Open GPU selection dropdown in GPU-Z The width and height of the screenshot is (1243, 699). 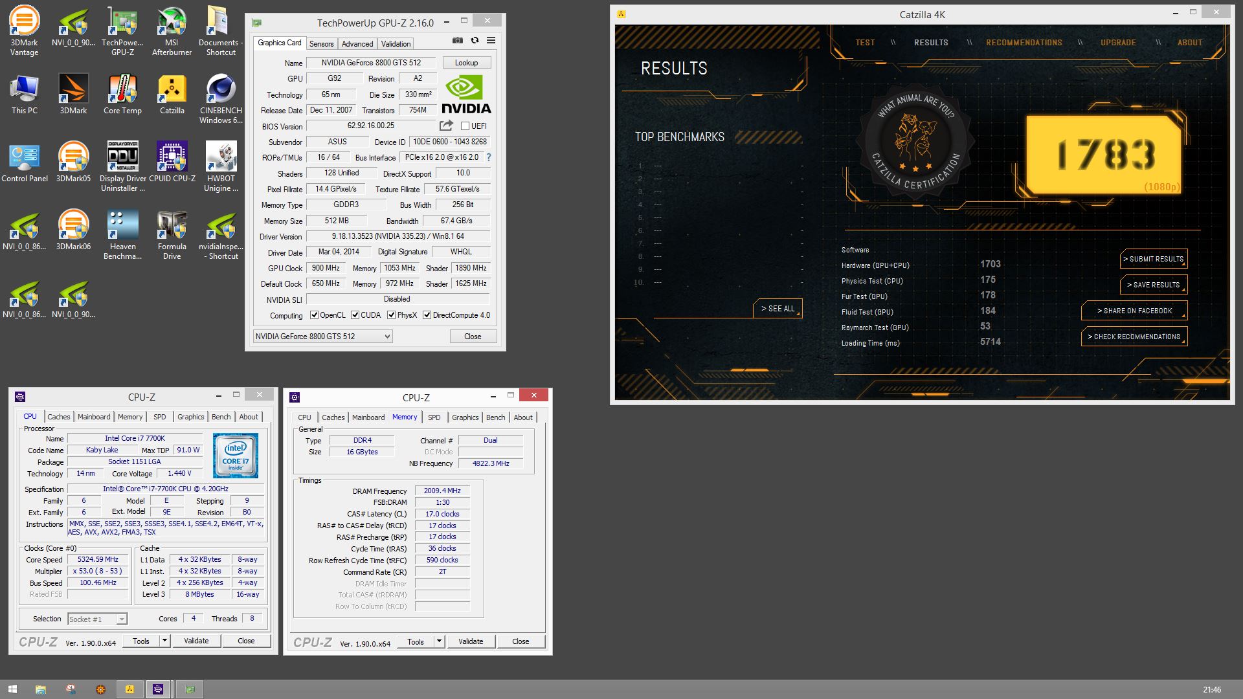tap(322, 337)
